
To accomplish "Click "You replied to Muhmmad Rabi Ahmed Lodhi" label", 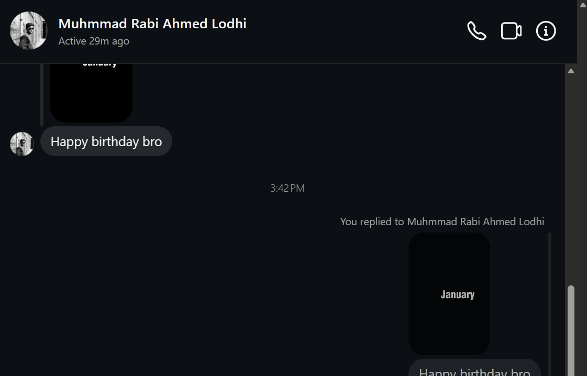I will (x=442, y=222).
